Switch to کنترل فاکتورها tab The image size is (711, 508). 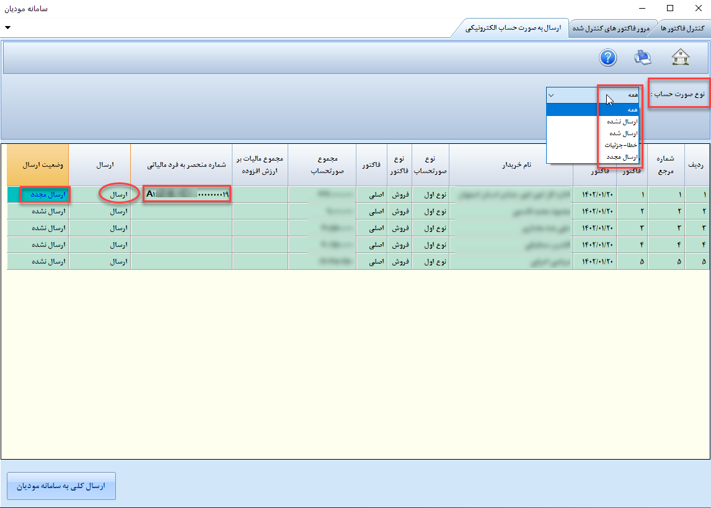[x=681, y=29]
